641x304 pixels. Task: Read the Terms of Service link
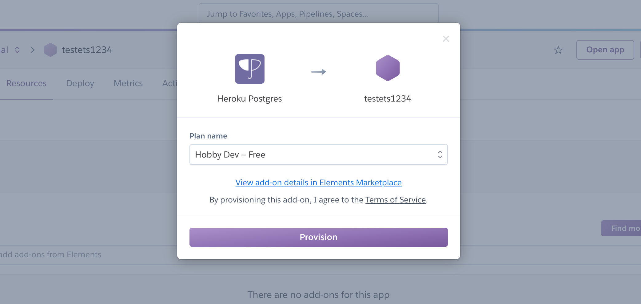396,199
